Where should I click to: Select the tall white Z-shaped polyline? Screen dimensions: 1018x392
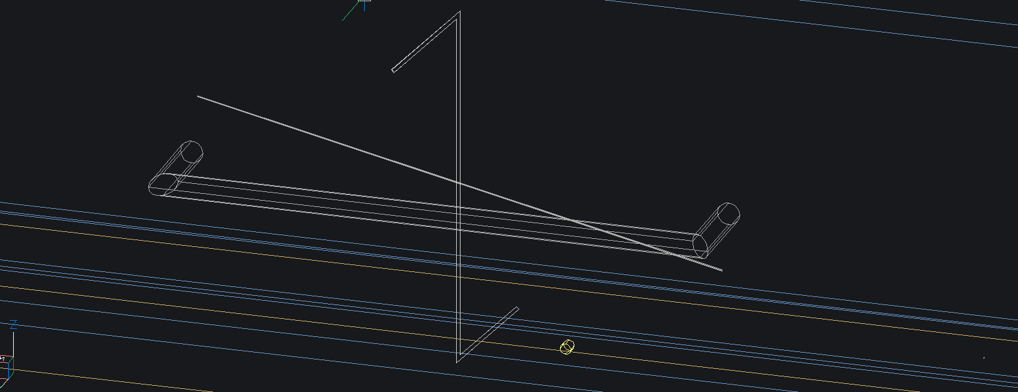point(459,188)
